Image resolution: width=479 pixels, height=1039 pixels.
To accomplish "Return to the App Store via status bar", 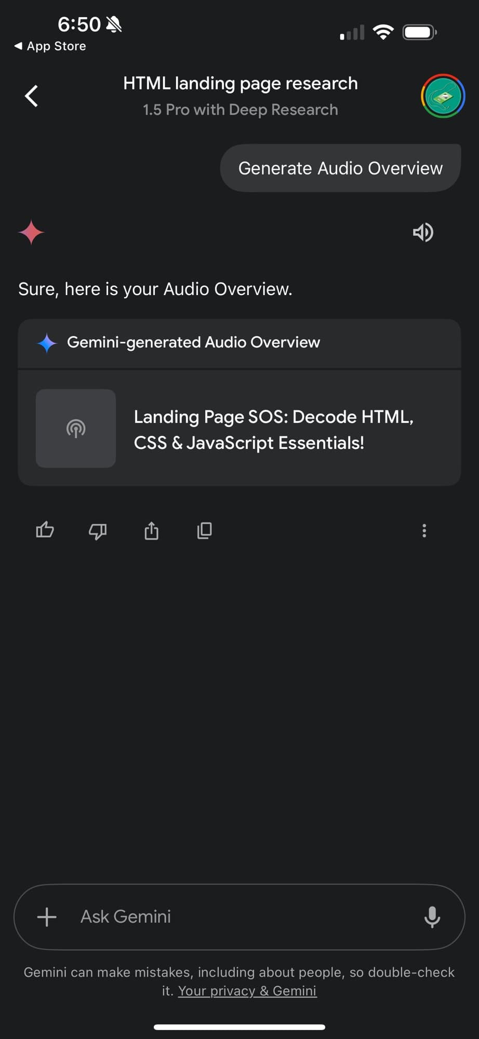I will [49, 46].
